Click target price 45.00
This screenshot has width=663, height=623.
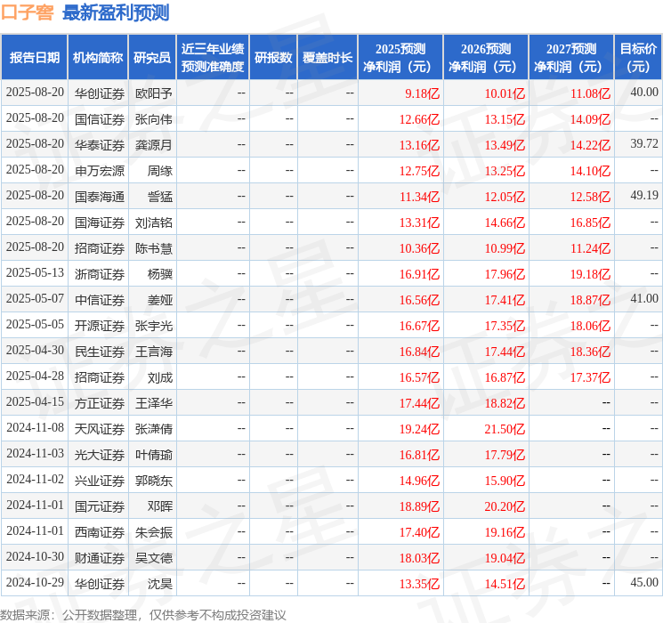(x=644, y=582)
